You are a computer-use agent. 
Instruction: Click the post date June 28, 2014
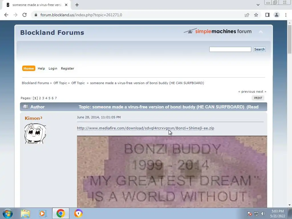[x=99, y=117]
